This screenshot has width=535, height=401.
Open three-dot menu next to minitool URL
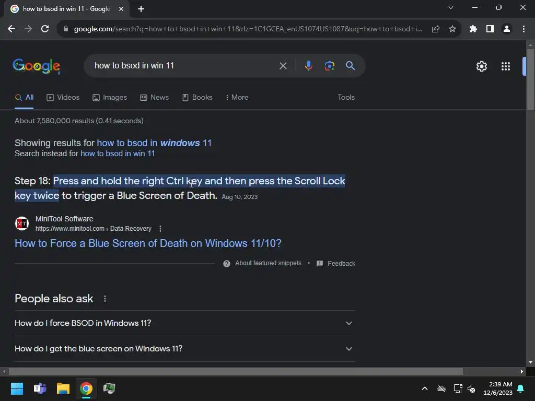160,229
